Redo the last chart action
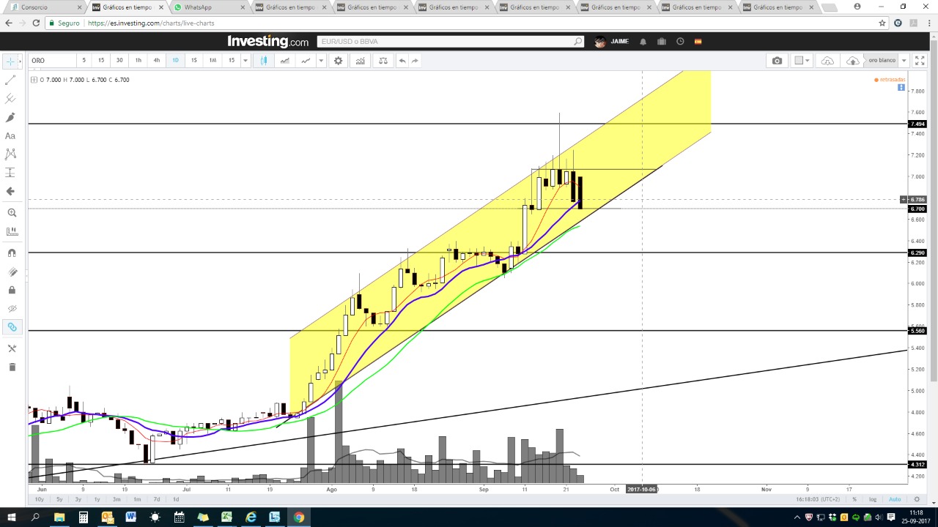 (415, 61)
